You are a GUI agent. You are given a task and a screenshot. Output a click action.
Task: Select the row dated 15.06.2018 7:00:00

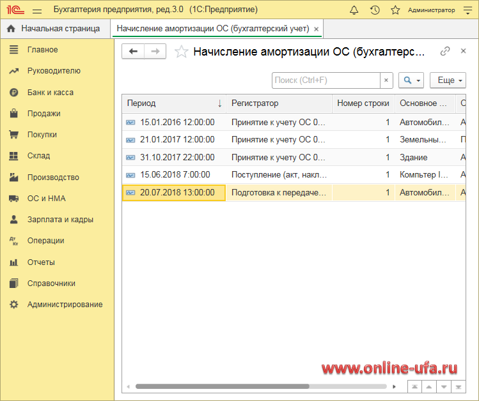pyautogui.click(x=175, y=174)
